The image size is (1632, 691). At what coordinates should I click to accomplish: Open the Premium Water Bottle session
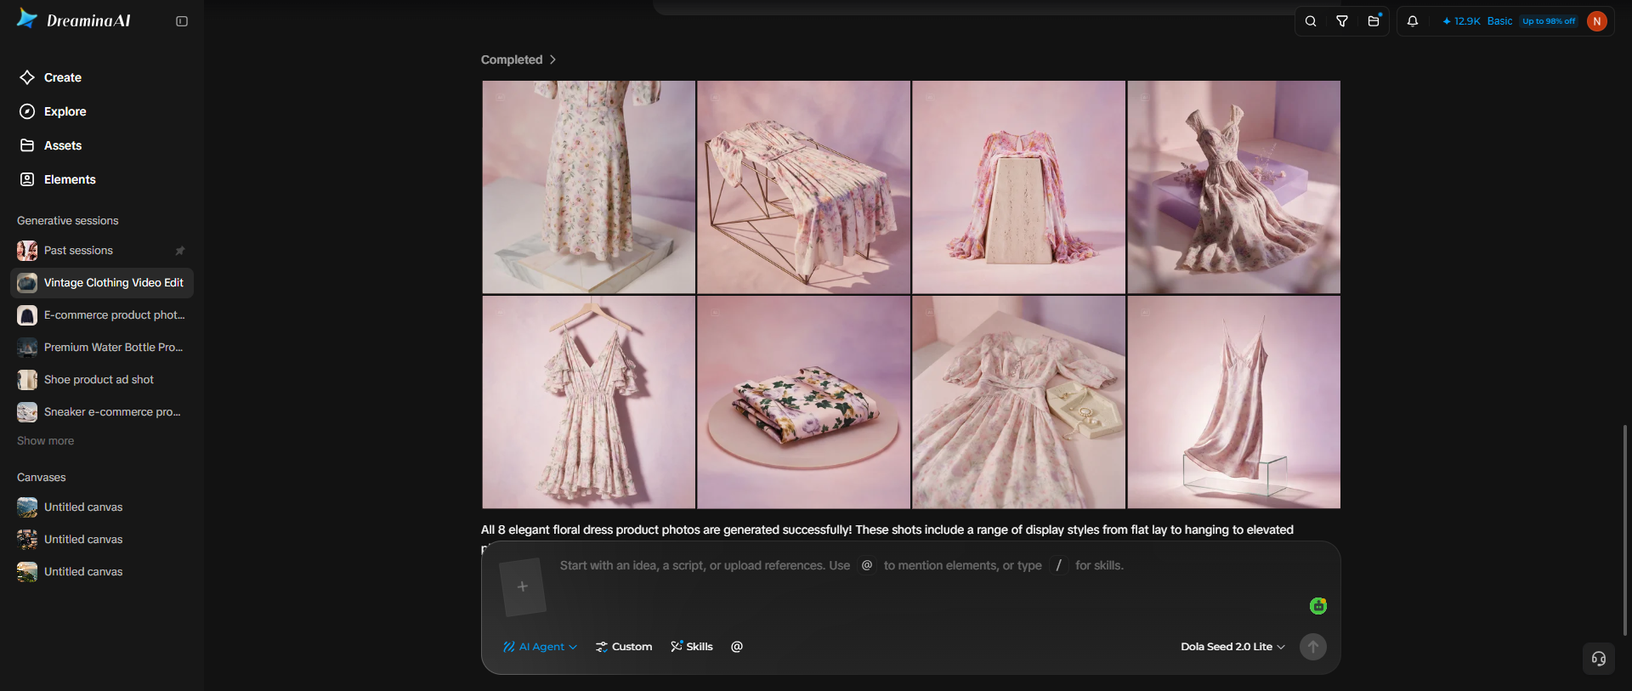(102, 348)
